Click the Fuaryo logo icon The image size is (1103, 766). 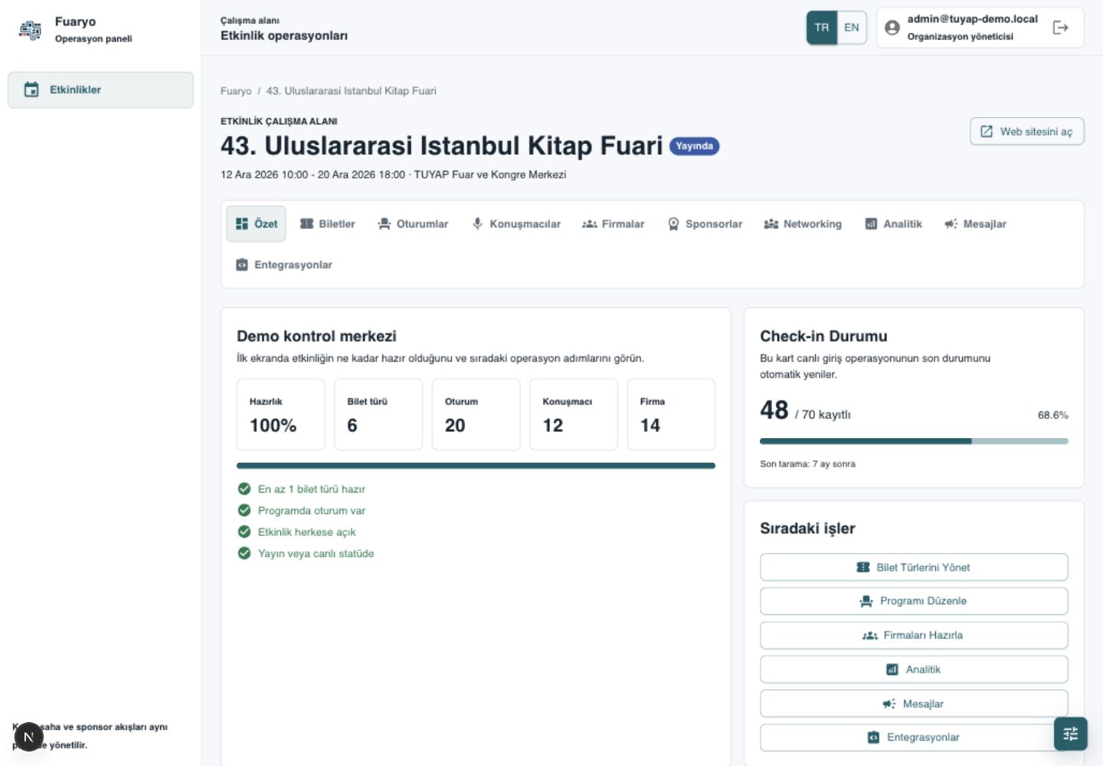click(x=30, y=30)
